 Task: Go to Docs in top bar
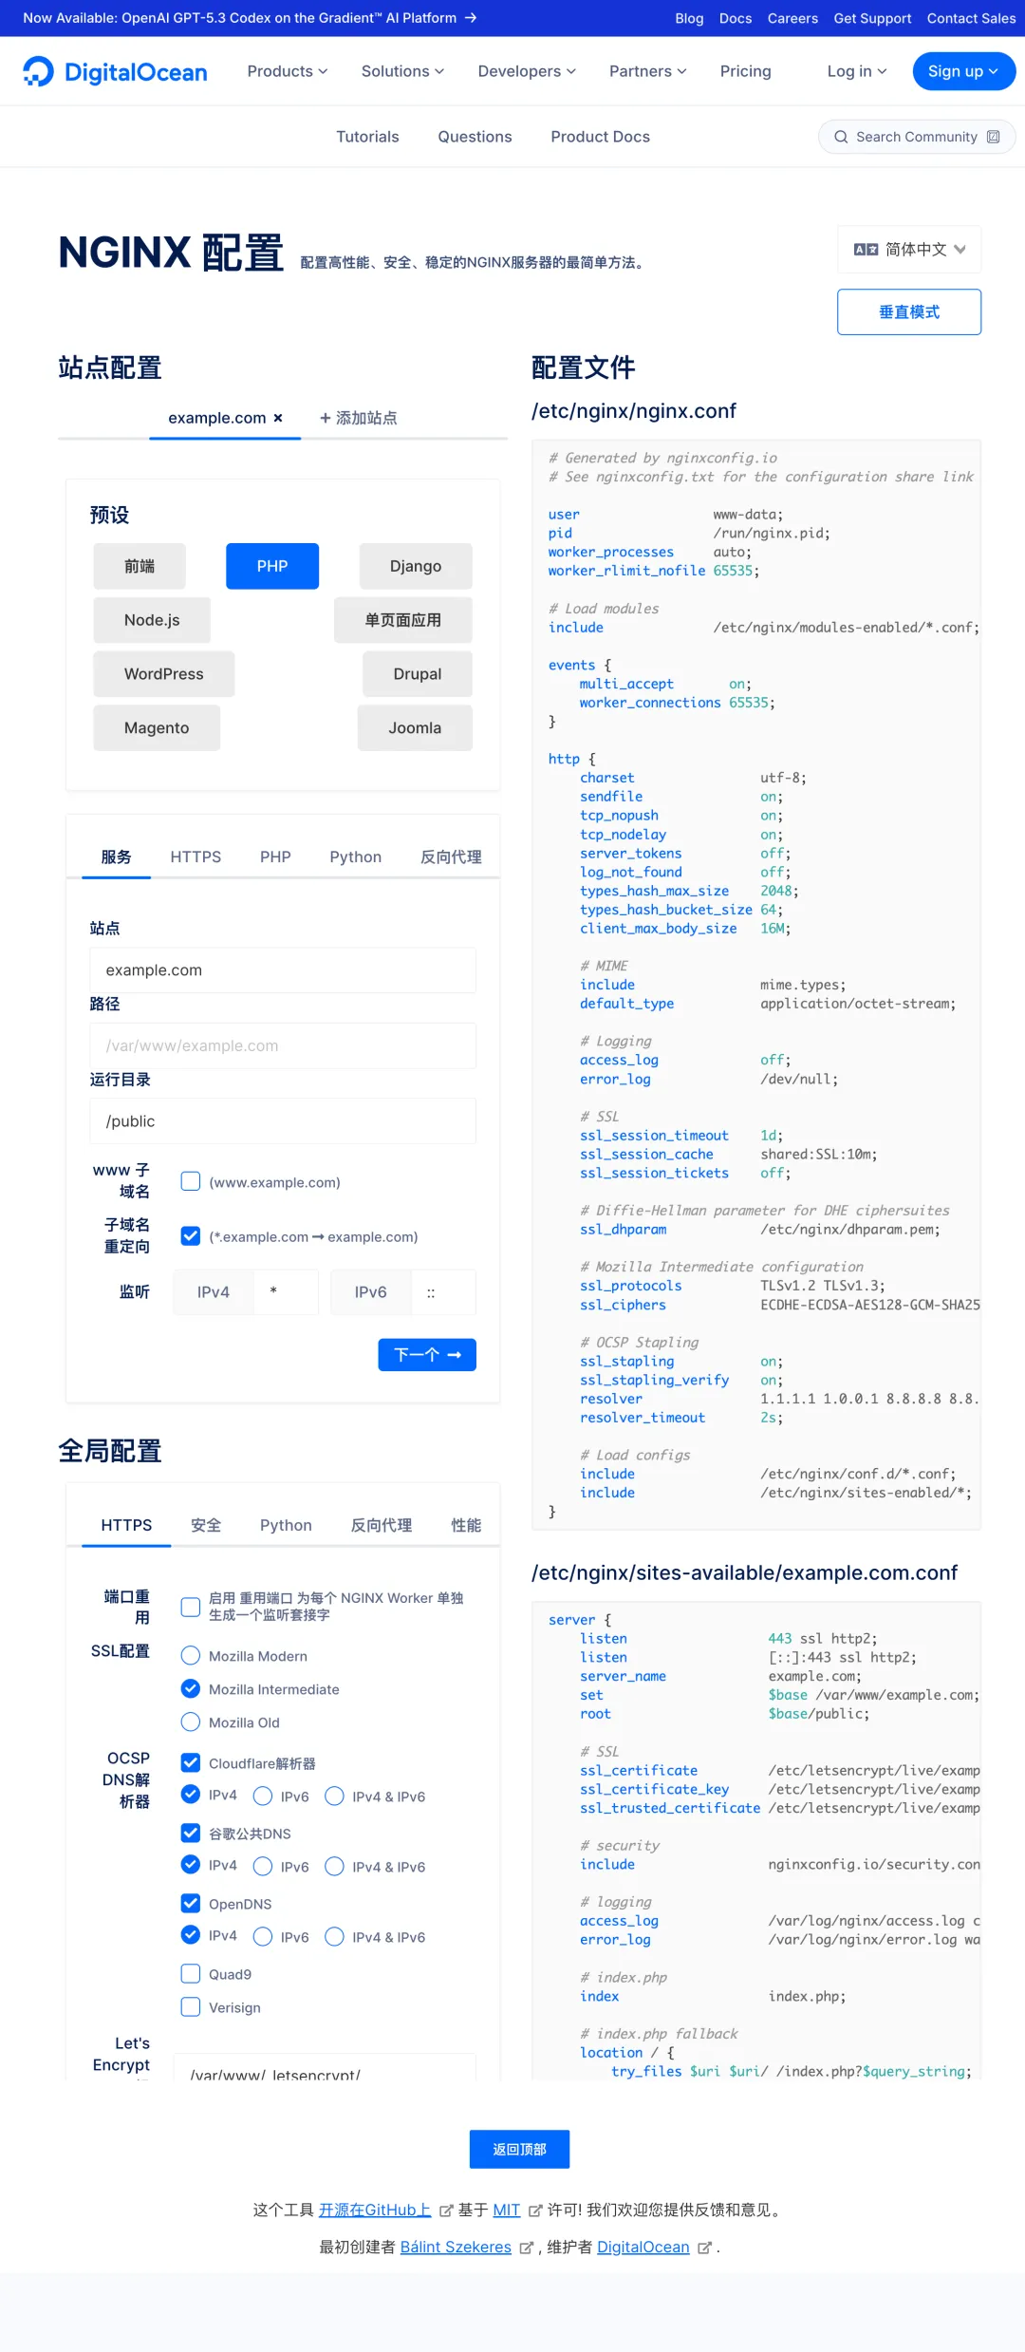point(736,18)
